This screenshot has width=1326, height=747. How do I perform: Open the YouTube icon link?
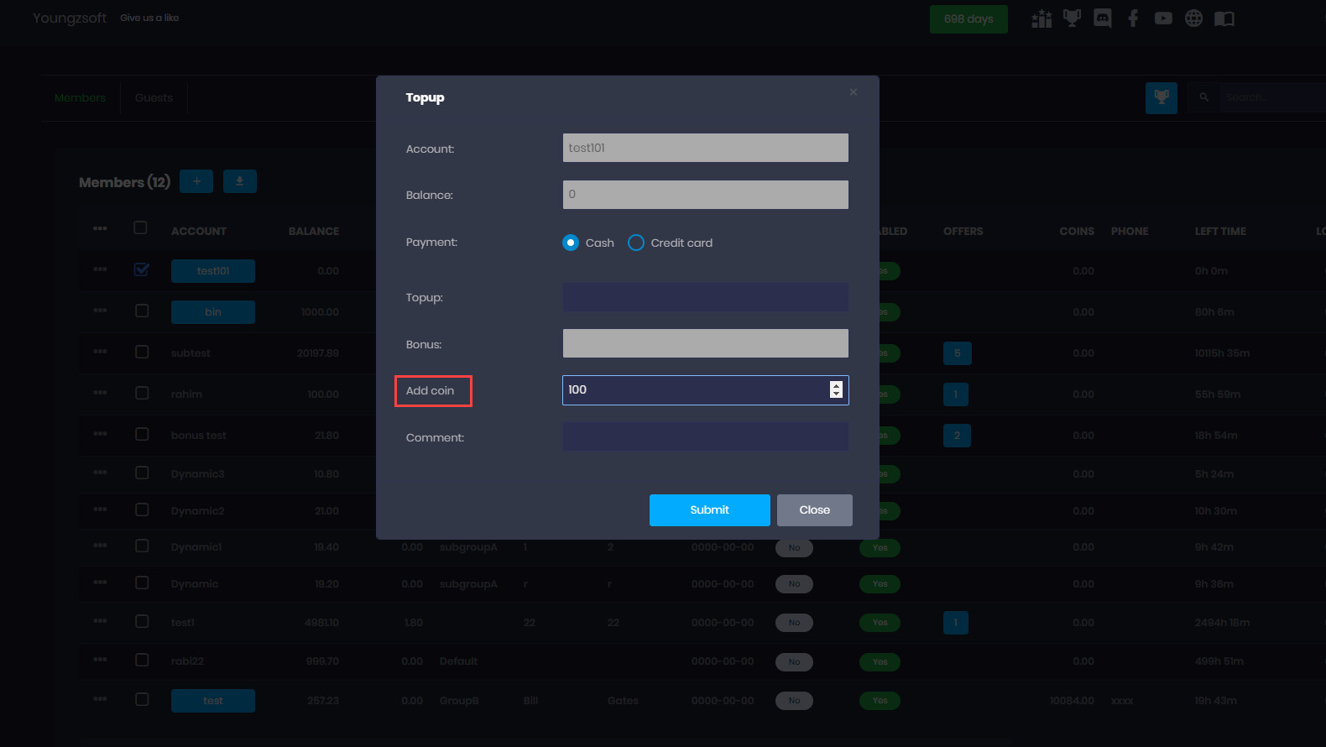pyautogui.click(x=1163, y=18)
